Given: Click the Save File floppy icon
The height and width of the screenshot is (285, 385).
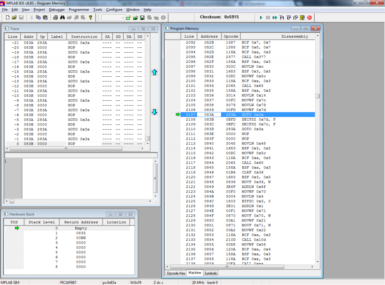Looking at the screenshot, I should click(21, 17).
